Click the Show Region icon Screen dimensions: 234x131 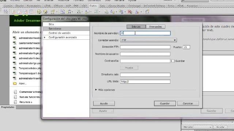click(69, 12)
